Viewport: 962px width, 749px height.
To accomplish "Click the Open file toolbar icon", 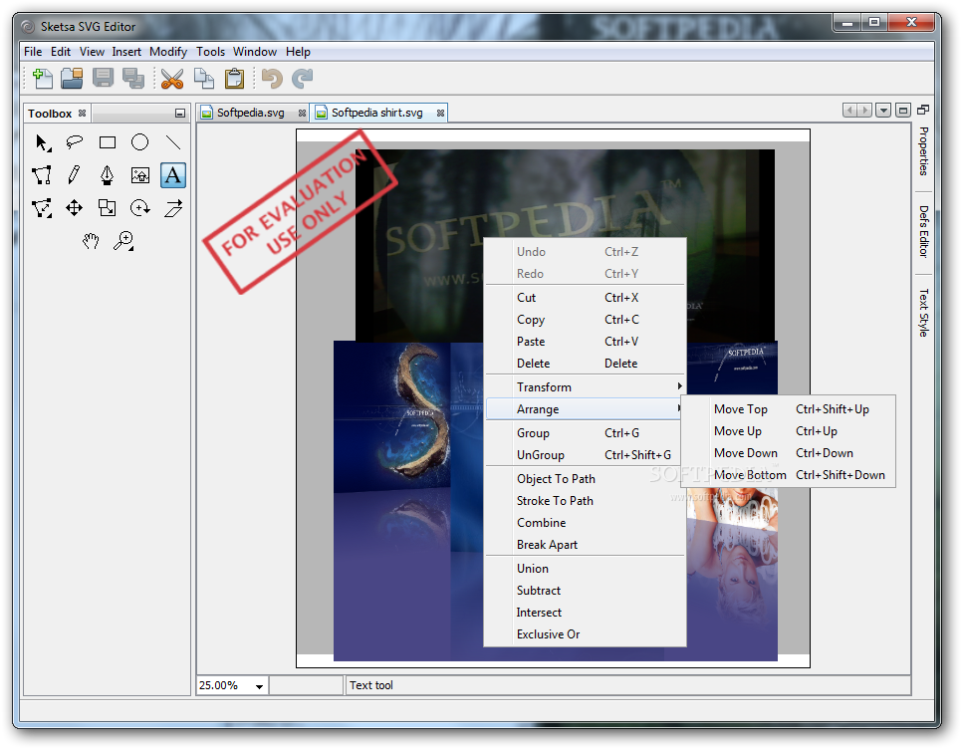I will [72, 79].
